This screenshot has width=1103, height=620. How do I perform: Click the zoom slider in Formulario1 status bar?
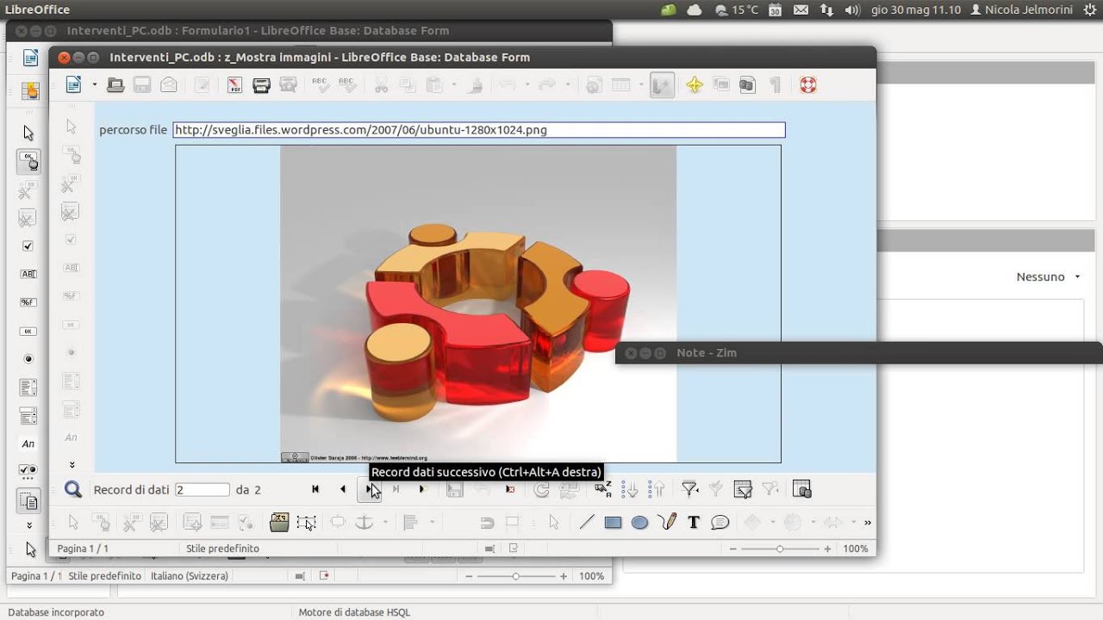point(515,576)
